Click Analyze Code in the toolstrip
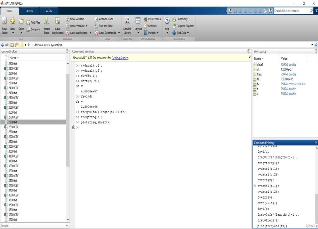Image resolution: width=318 pixels, height=229 pixels. point(104,19)
